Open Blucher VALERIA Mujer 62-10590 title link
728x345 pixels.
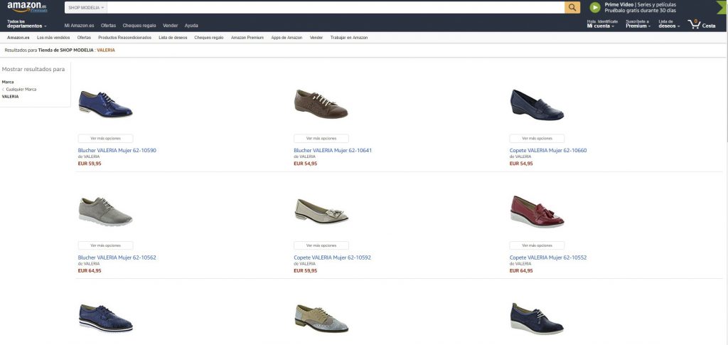pyautogui.click(x=117, y=150)
